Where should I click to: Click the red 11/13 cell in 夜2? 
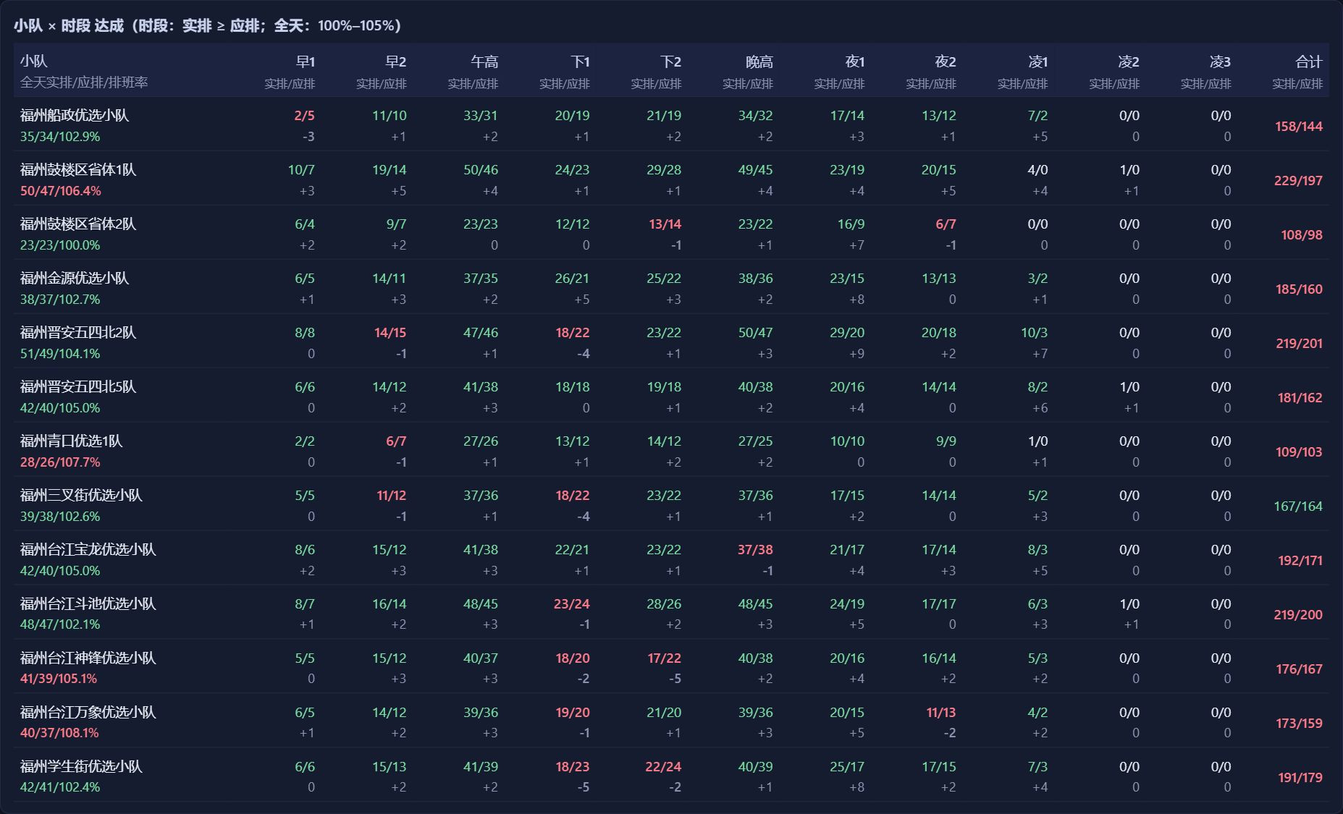[x=941, y=713]
